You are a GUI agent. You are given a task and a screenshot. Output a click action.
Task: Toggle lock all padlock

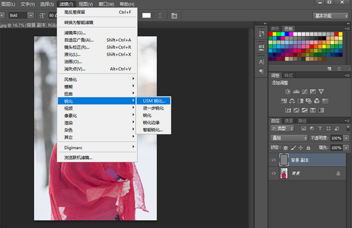point(308,148)
